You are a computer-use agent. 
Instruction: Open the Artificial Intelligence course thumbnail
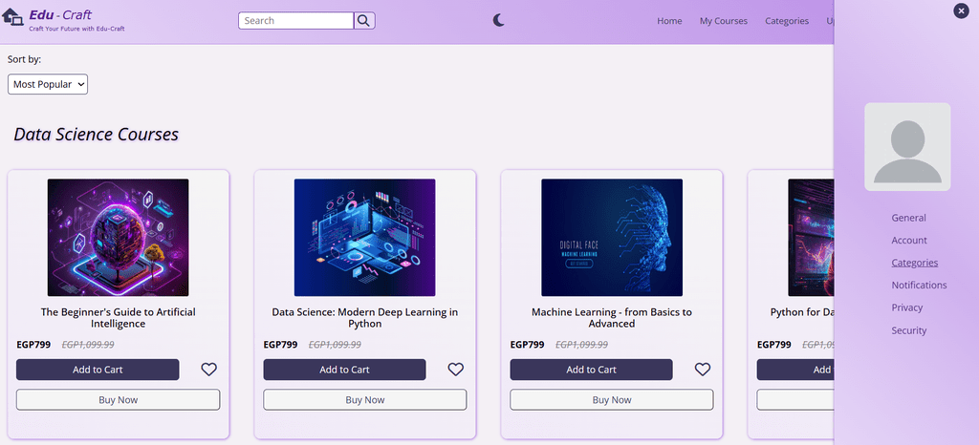(118, 238)
